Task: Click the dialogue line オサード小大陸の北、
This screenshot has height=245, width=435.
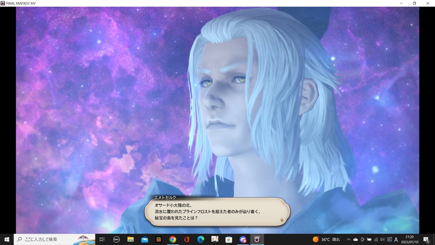Action: tap(173, 205)
